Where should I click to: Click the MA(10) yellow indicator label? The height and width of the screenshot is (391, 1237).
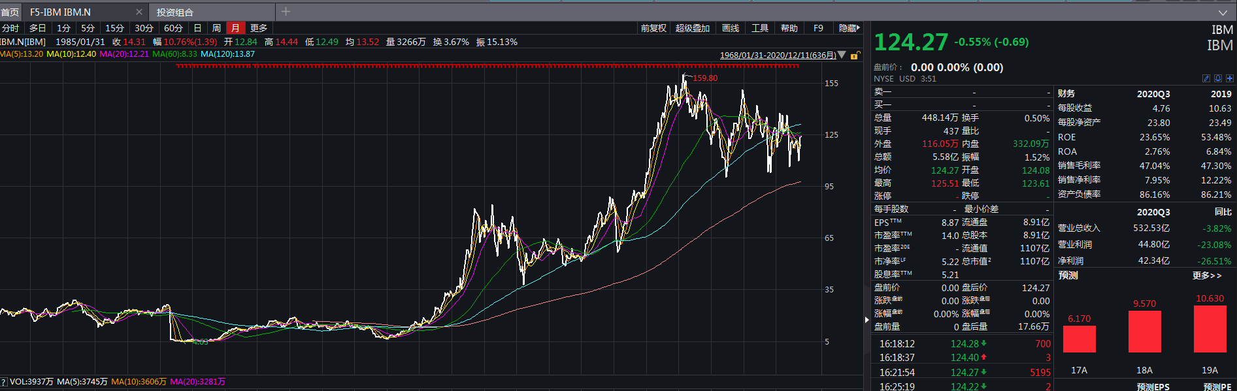[71, 54]
